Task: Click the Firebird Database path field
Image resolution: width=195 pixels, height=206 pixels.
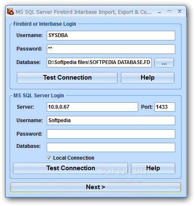Action: pos(99,62)
